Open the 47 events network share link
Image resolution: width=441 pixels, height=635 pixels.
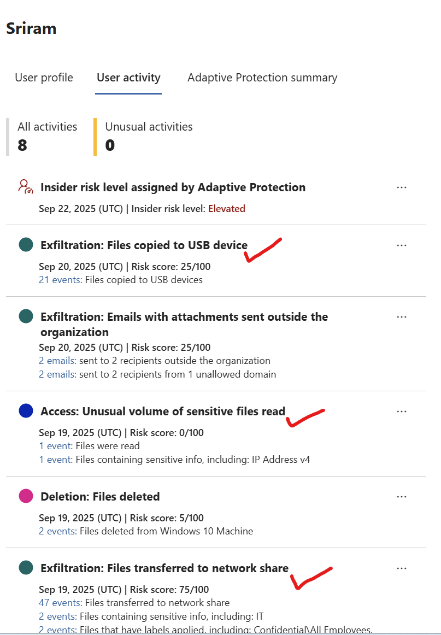tap(60, 603)
